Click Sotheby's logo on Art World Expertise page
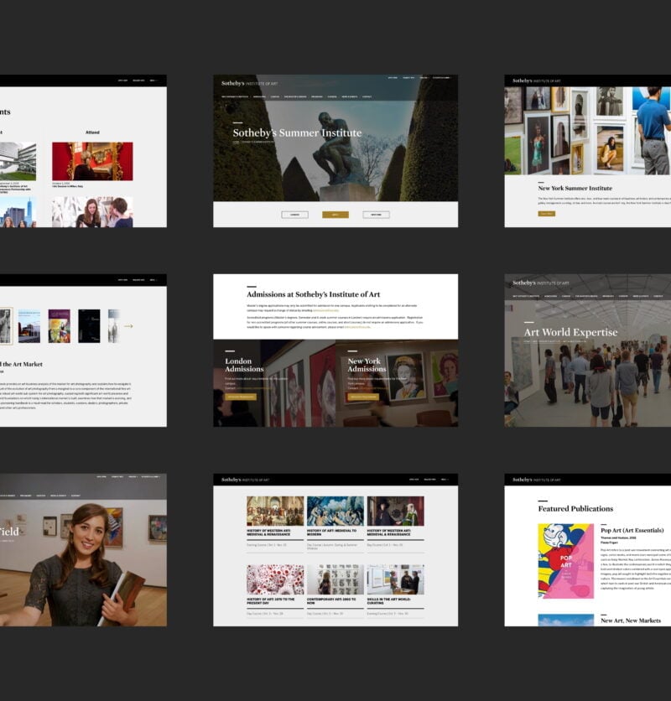 pos(540,283)
